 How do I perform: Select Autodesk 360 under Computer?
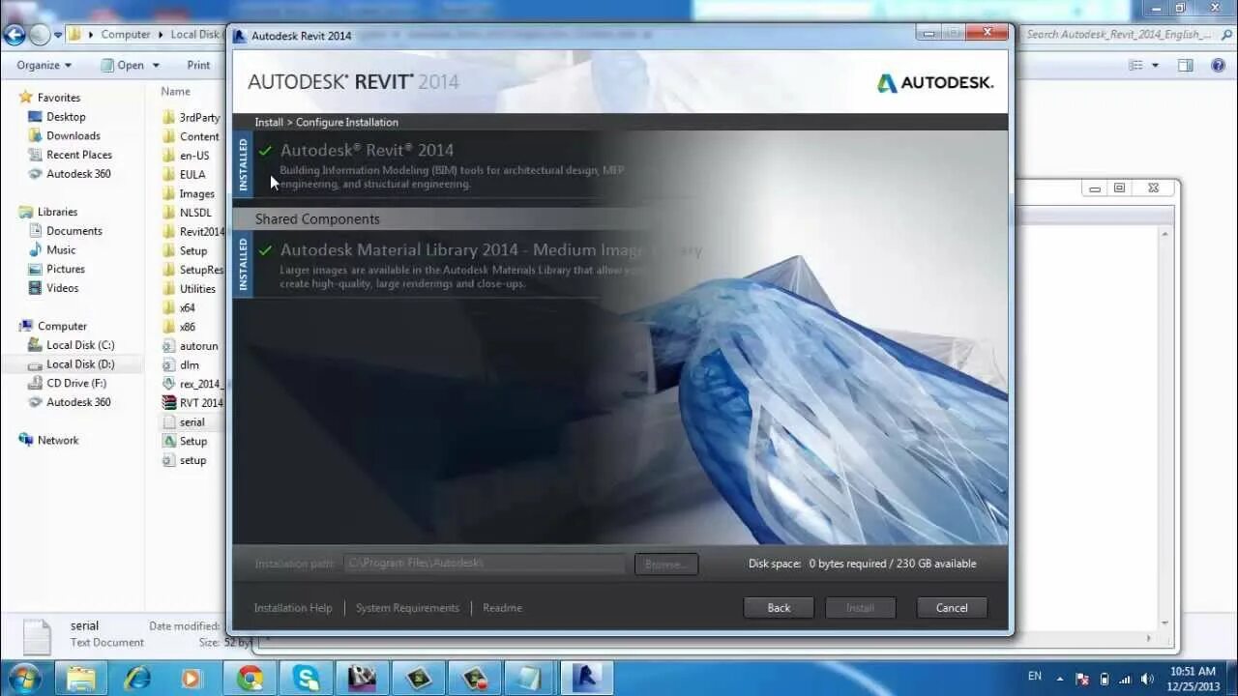tap(78, 402)
